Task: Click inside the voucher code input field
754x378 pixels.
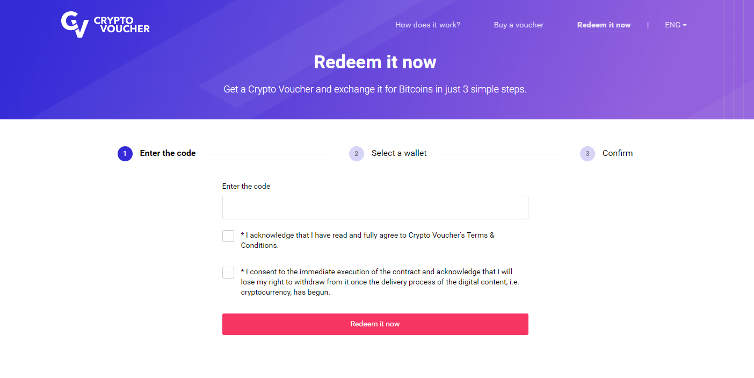Action: (375, 207)
